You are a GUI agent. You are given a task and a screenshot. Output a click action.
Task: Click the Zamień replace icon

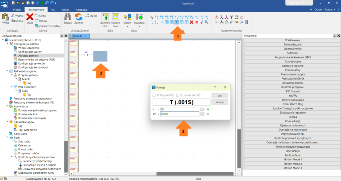(x=79, y=17)
